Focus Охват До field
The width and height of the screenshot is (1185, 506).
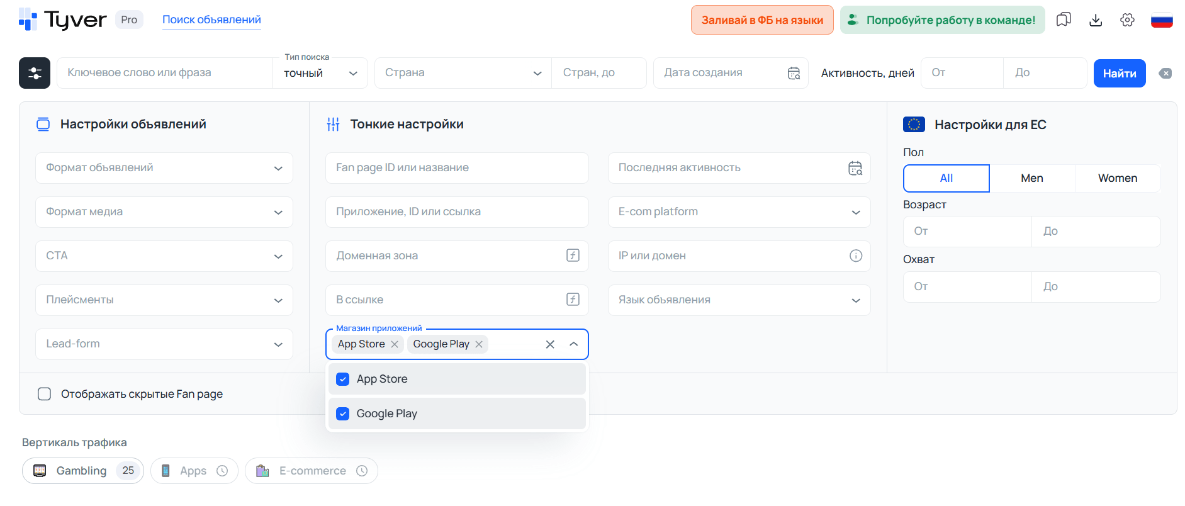tap(1096, 287)
